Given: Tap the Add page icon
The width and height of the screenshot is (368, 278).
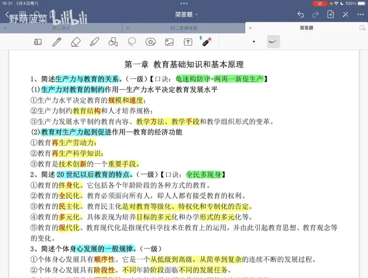Looking at the screenshot, I should (331, 14).
